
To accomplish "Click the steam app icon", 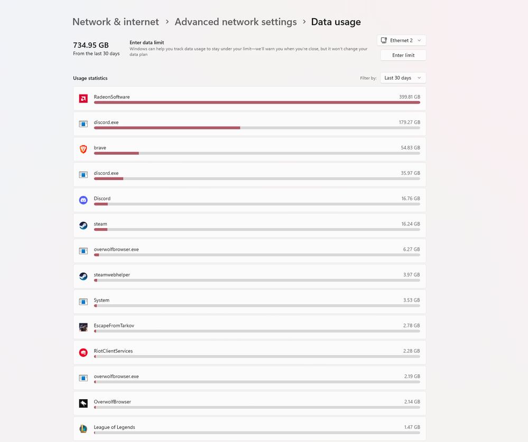I will pos(83,225).
